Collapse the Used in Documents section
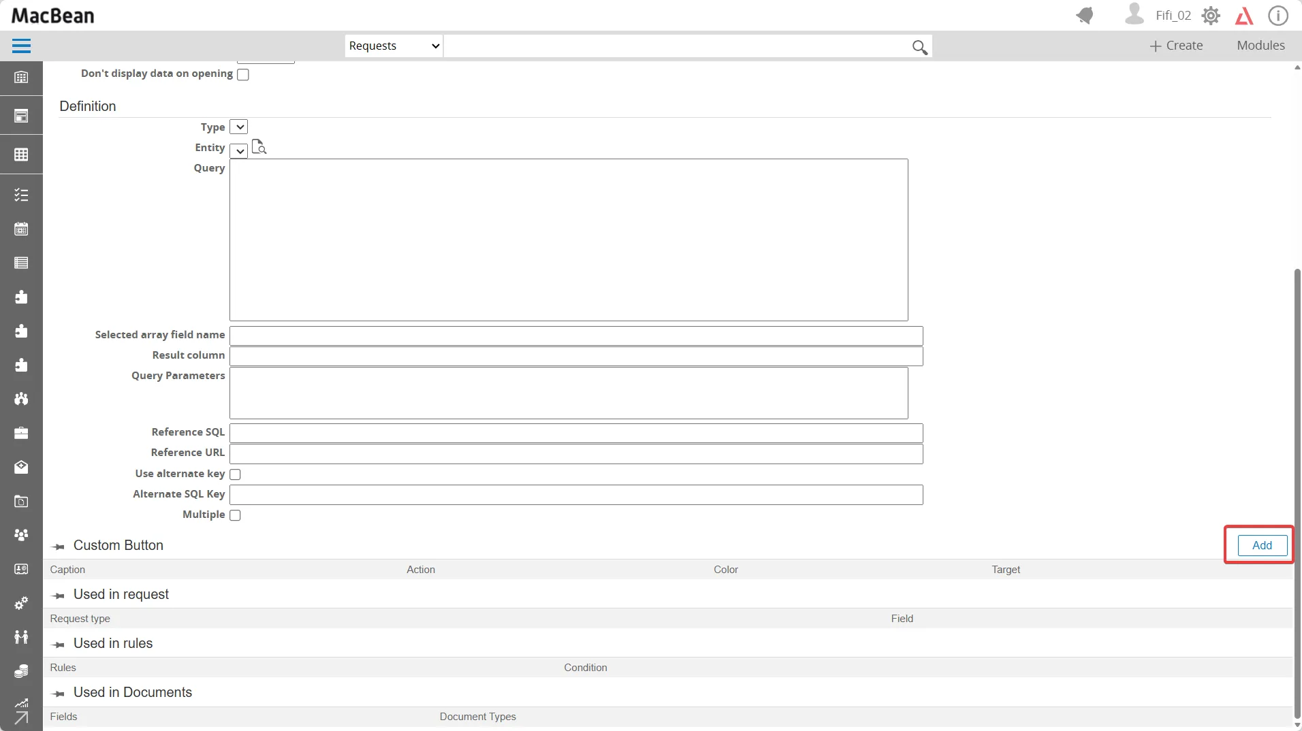The width and height of the screenshot is (1302, 731). pos(59,694)
